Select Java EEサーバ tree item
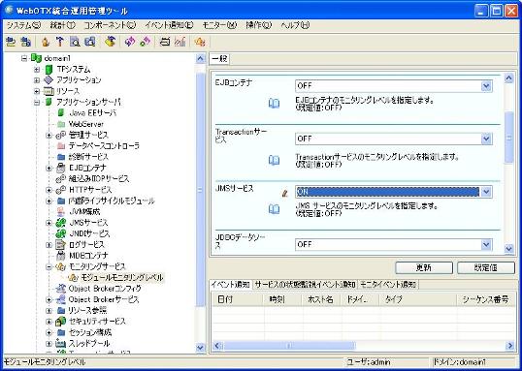This screenshot has width=522, height=371. [x=92, y=113]
